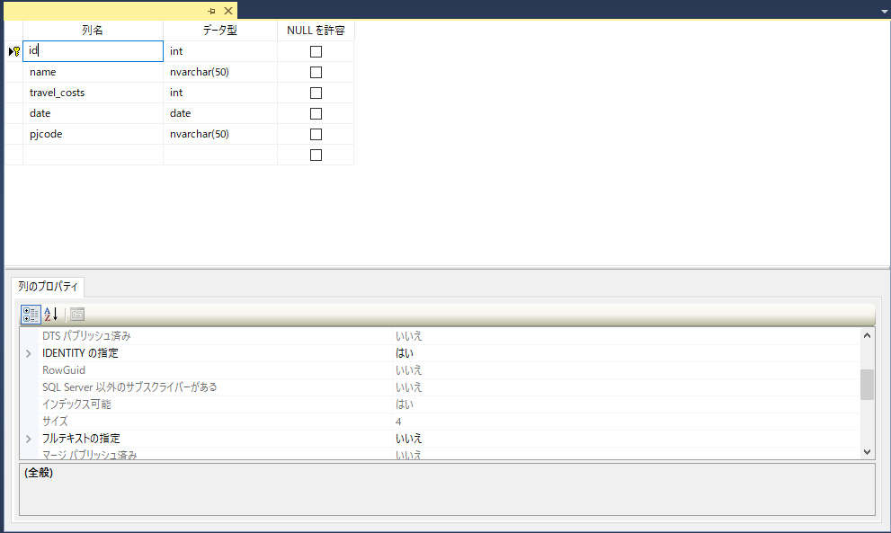This screenshot has height=533, width=891.
Task: Toggle Allow Nulls checkbox for id column
Action: 316,52
